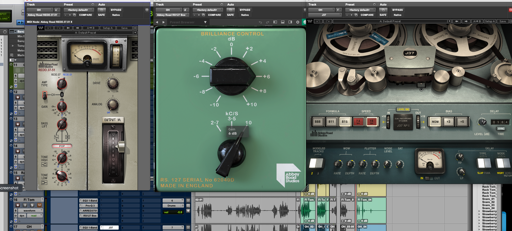Toggle SAFE automation on J37 plugin
The height and width of the screenshot is (231, 512).
[x=383, y=15]
